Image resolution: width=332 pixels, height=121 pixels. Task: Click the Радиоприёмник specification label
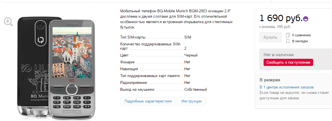pyautogui.click(x=134, y=82)
